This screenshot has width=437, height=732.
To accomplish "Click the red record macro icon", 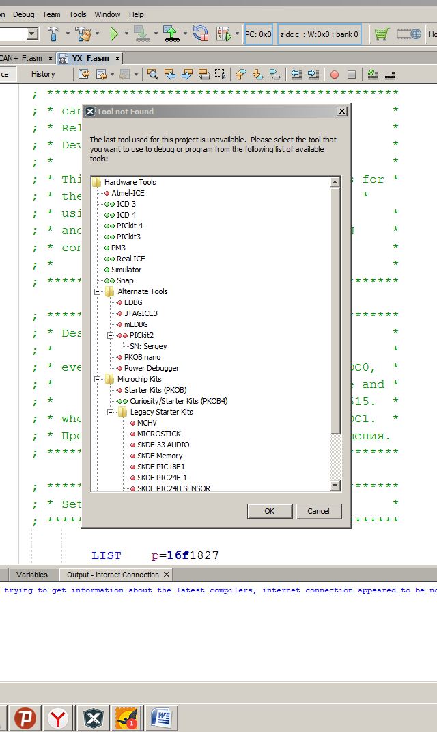I will pyautogui.click(x=335, y=75).
